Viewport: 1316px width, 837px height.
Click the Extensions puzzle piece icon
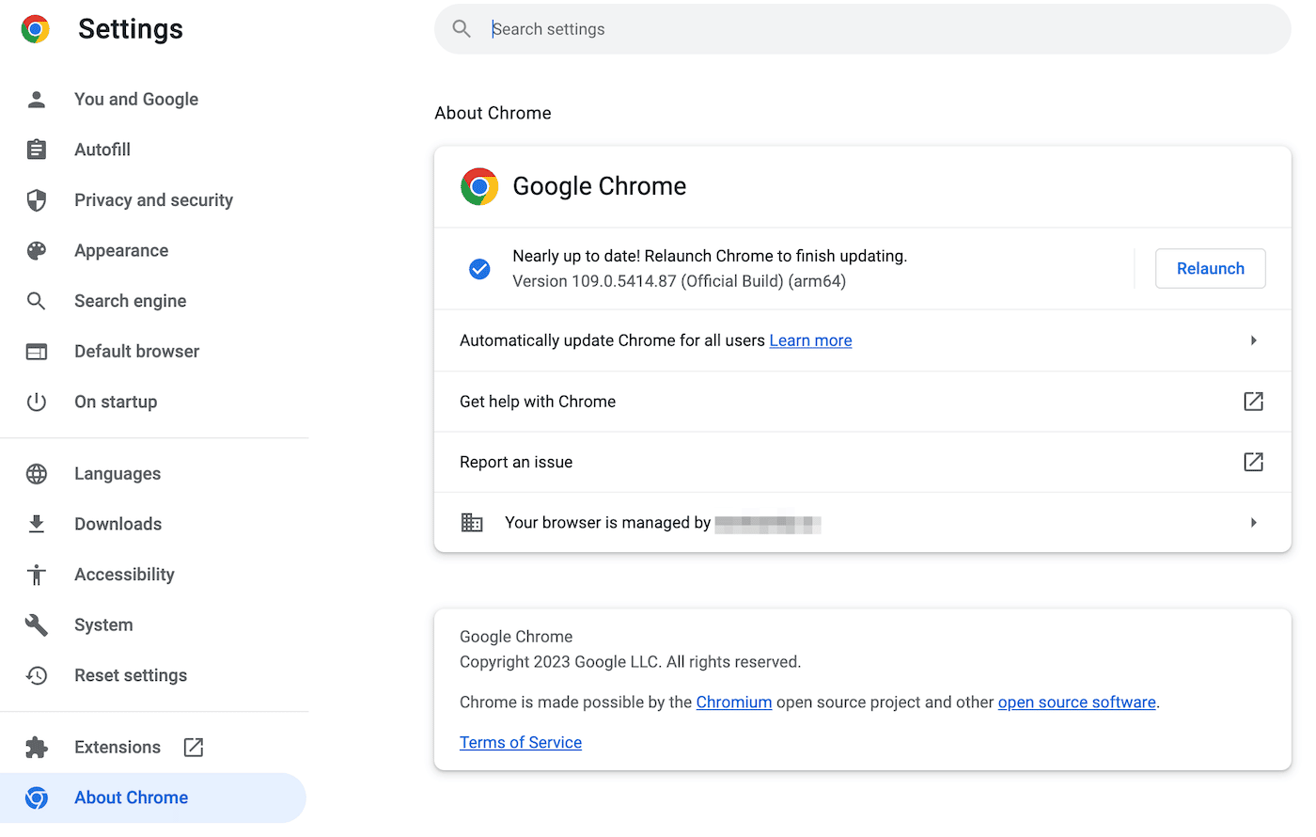click(36, 746)
